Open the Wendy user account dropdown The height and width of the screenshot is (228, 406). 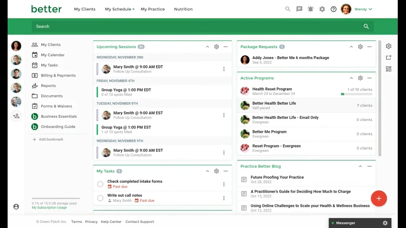[357, 9]
